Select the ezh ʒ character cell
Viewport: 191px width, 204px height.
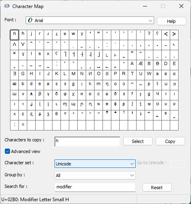point(48,115)
